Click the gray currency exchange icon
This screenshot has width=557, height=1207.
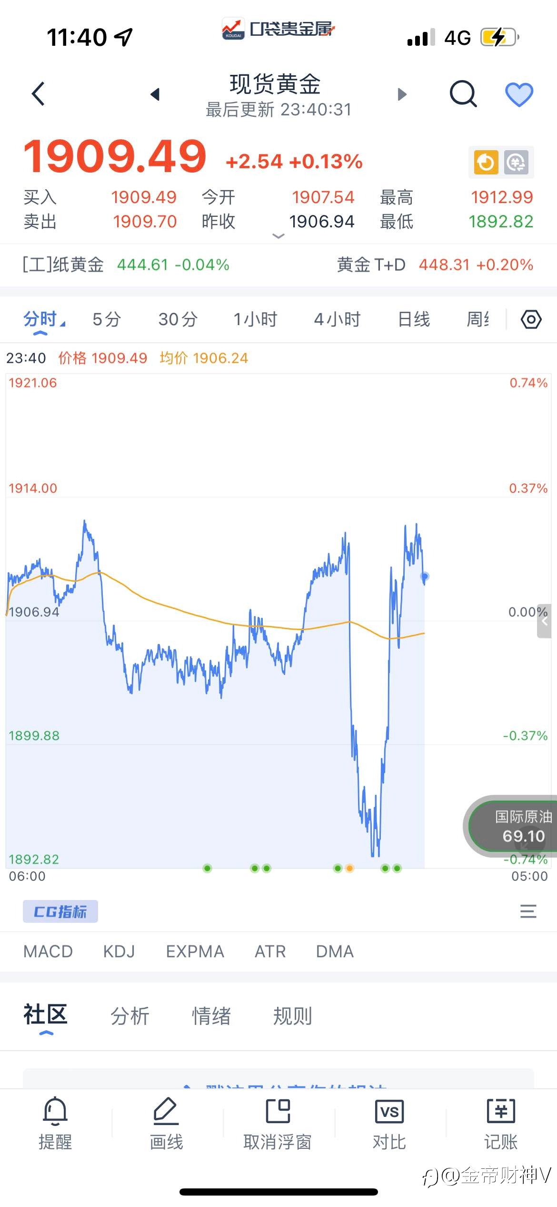coord(516,163)
